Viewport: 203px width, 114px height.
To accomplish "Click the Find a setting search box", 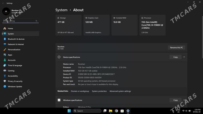I will point(20,21).
